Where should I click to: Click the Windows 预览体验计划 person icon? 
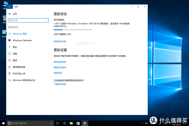[9, 80]
